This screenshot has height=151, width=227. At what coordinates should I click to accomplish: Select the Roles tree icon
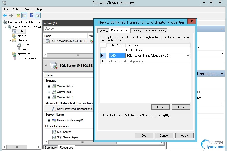coord(14,31)
